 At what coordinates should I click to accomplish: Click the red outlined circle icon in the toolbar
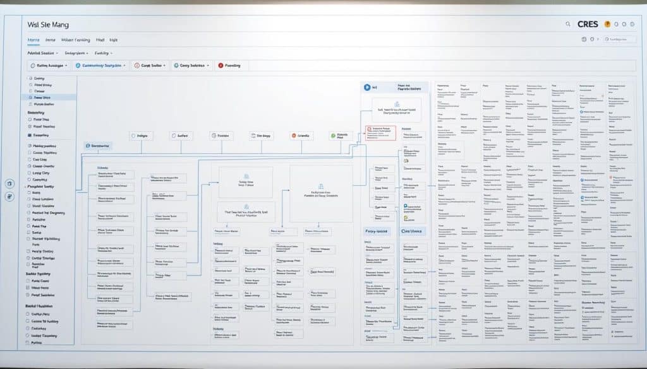(x=137, y=66)
